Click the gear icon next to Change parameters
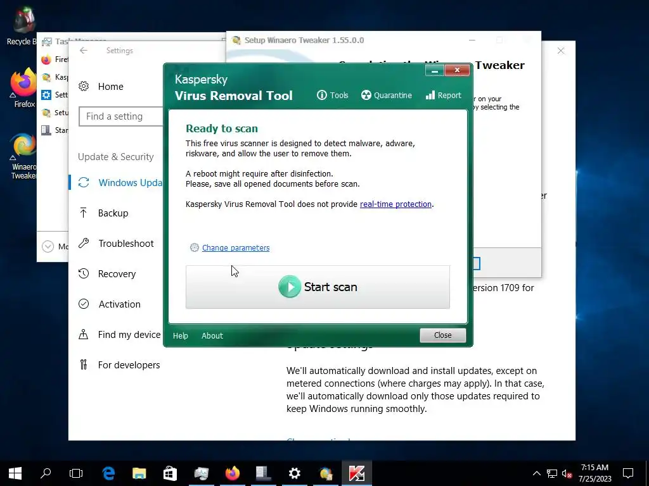The height and width of the screenshot is (486, 649). tap(194, 247)
